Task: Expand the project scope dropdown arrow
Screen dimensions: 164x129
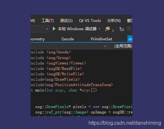Action: coord(105,46)
